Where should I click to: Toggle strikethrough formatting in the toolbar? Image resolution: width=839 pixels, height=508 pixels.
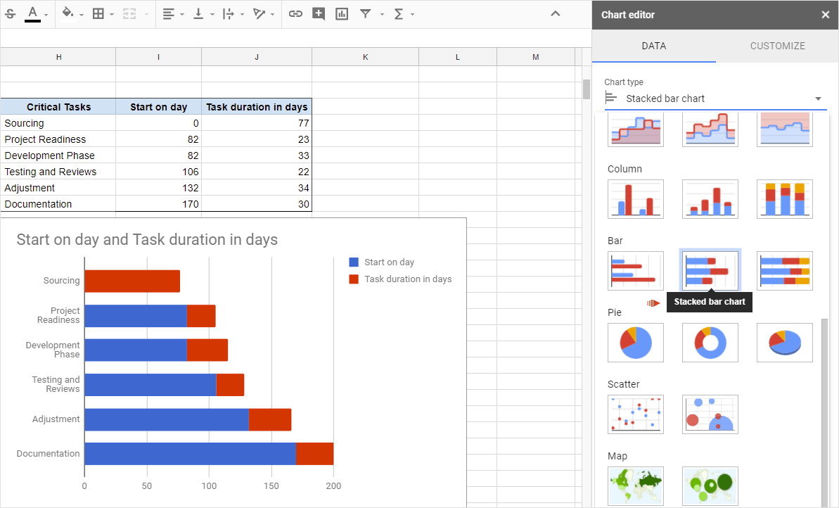tap(11, 13)
